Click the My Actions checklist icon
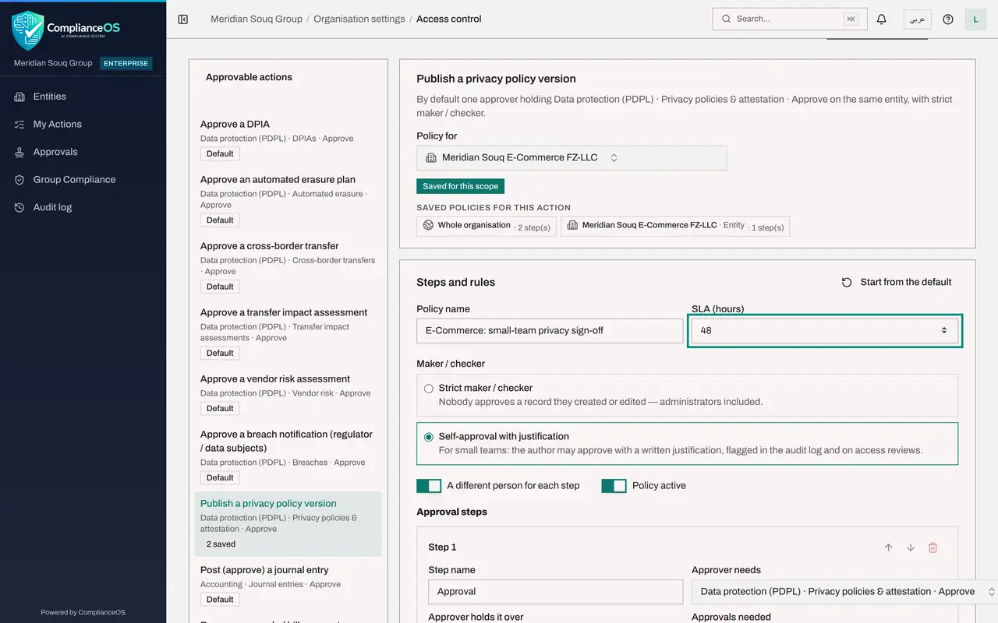998x623 pixels. tap(19, 125)
